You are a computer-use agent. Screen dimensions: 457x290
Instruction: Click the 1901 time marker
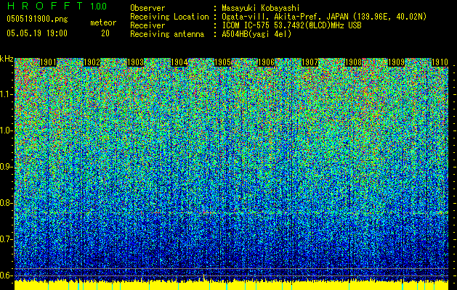(x=48, y=62)
